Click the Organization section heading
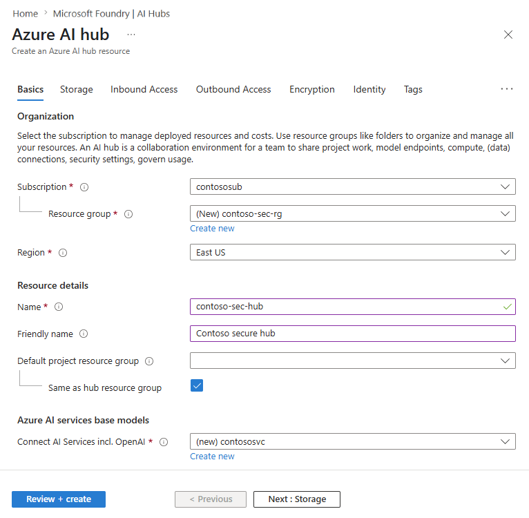 click(x=46, y=117)
